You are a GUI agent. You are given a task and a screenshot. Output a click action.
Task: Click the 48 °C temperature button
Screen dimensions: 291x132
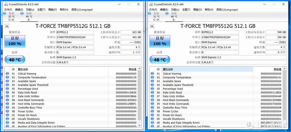(160, 60)
